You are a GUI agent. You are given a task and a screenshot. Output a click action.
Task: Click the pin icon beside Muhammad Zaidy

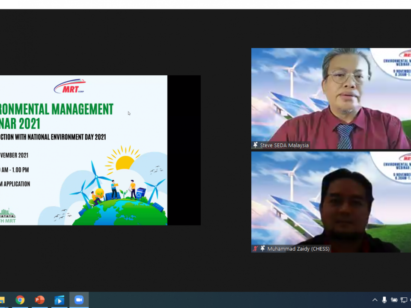[262, 248]
